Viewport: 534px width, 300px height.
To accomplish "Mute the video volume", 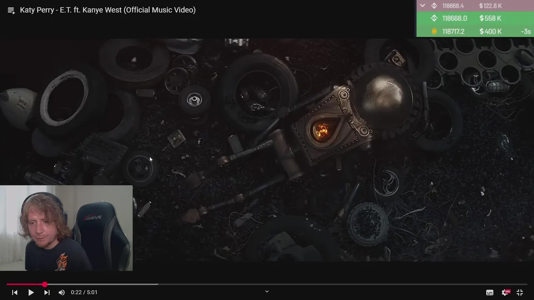I will pos(62,292).
